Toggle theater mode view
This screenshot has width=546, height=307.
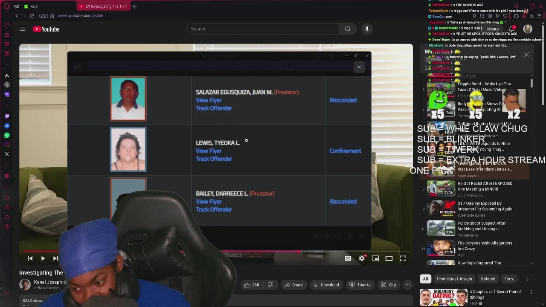click(389, 258)
